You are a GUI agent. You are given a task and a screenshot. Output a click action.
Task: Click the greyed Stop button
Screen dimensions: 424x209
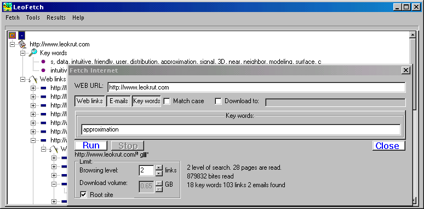click(128, 146)
